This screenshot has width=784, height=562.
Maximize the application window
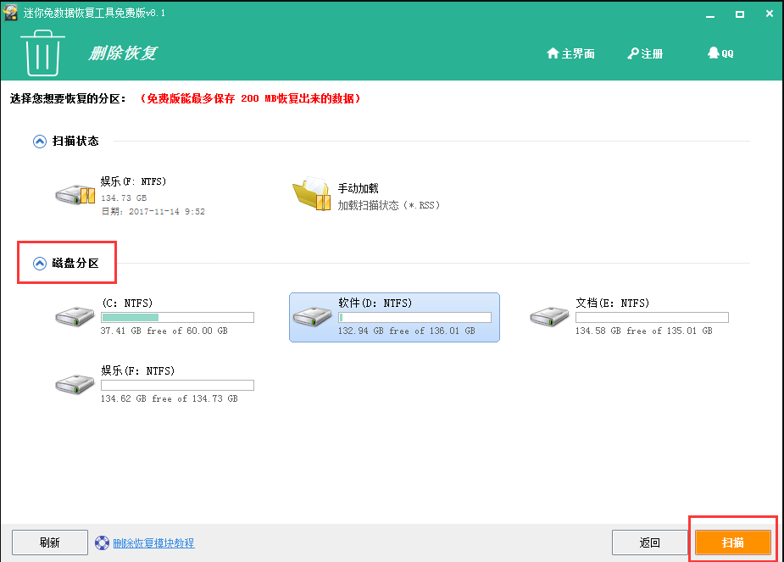click(739, 14)
